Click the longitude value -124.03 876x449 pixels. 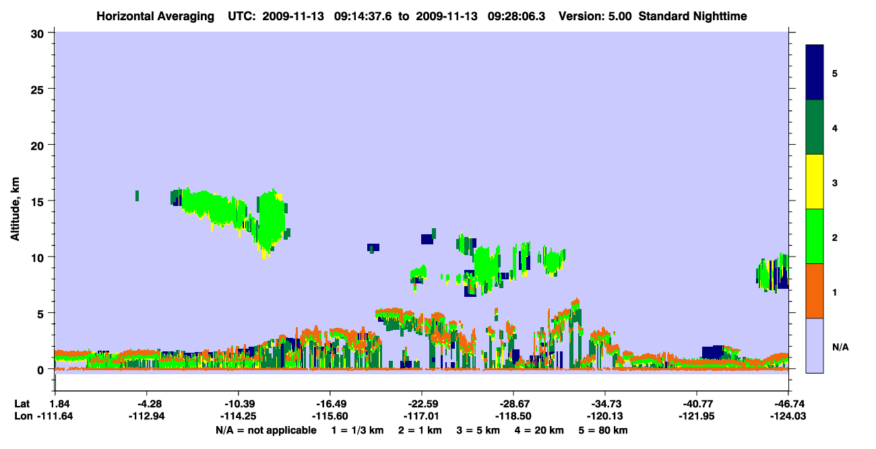[x=788, y=416]
